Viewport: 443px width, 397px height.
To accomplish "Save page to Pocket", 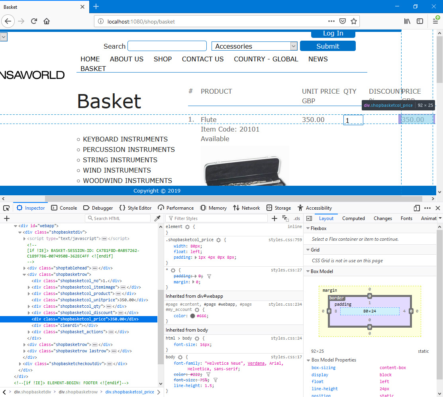I will click(x=343, y=21).
